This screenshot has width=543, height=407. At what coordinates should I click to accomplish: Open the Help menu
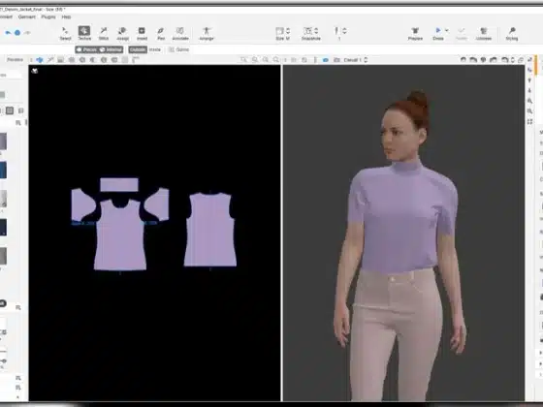click(66, 17)
